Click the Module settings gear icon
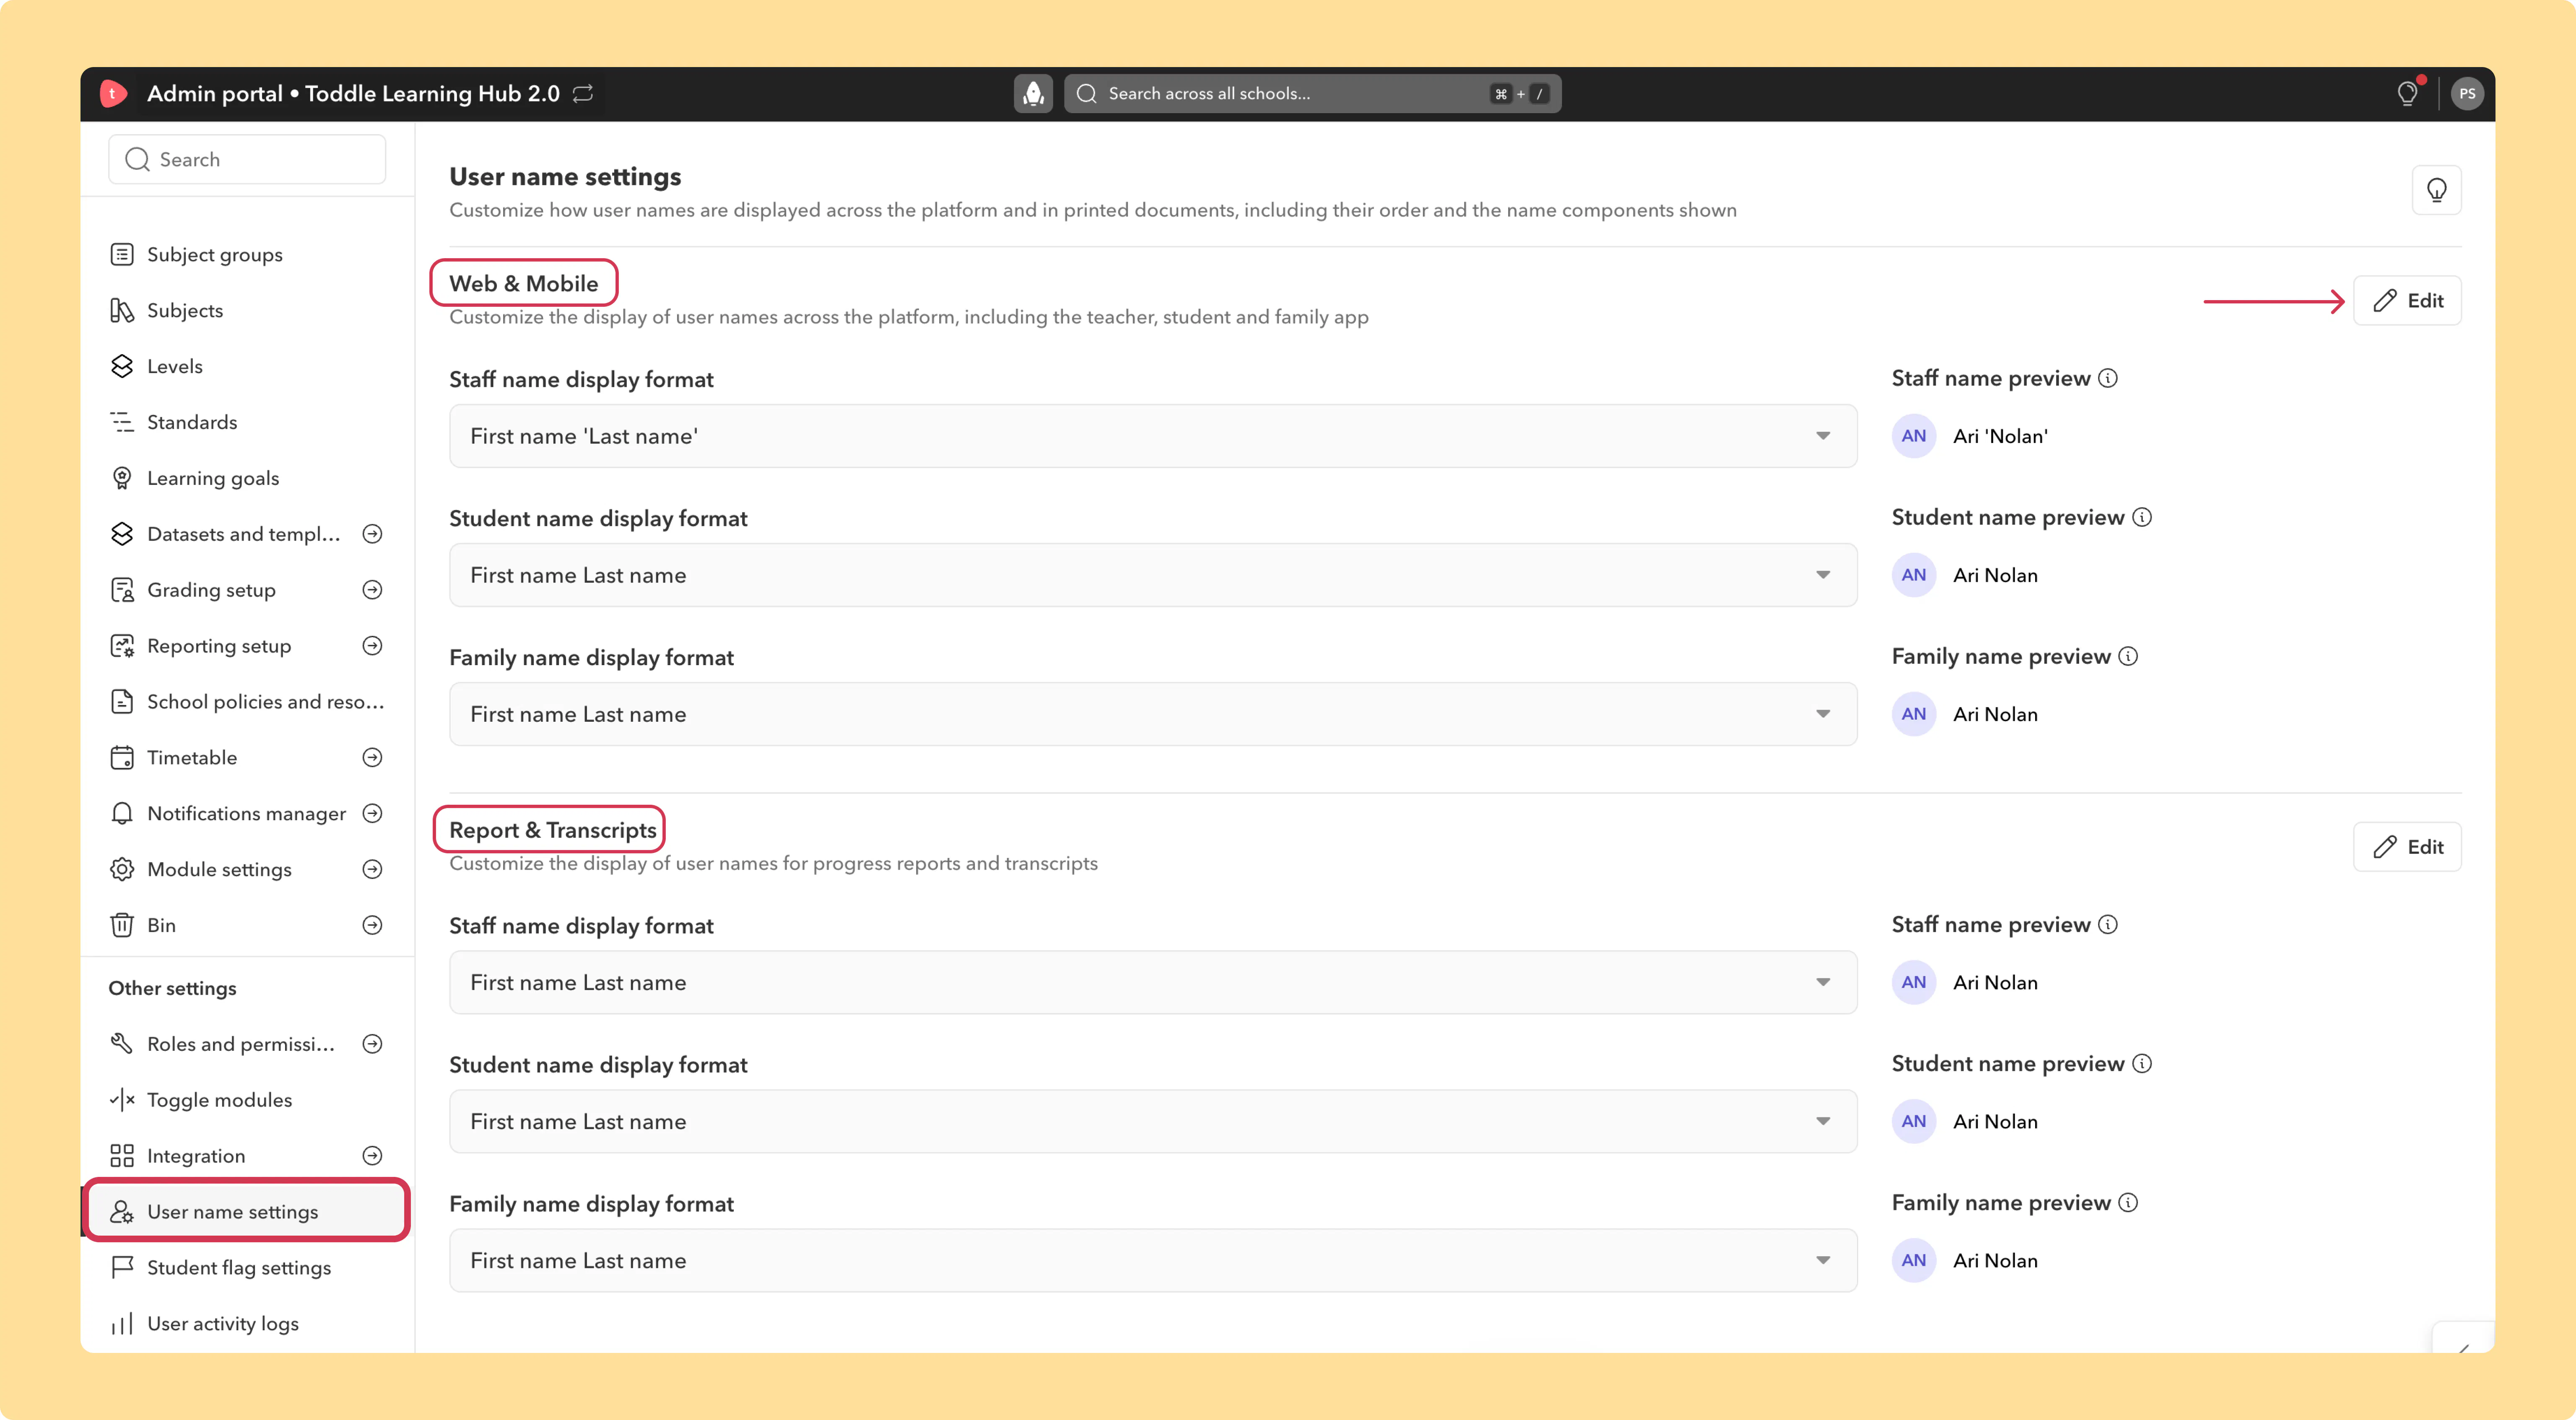This screenshot has width=2576, height=1420. point(122,869)
